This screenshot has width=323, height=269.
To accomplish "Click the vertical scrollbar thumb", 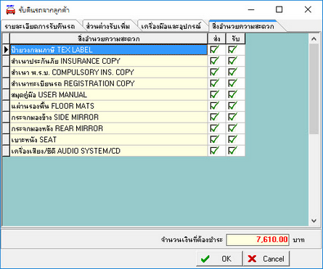I will tap(314, 89).
